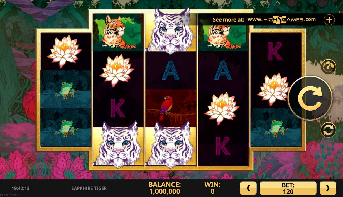This screenshot has height=197, width=343.
Task: Click the red bird symbol on reel three
Action: click(171, 108)
